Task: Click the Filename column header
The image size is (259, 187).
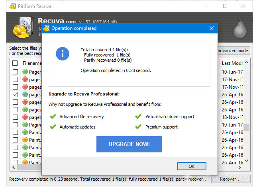Action: click(x=32, y=63)
